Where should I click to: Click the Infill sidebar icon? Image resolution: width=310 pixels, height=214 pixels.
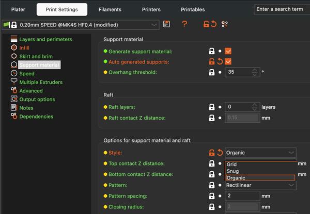(14, 47)
